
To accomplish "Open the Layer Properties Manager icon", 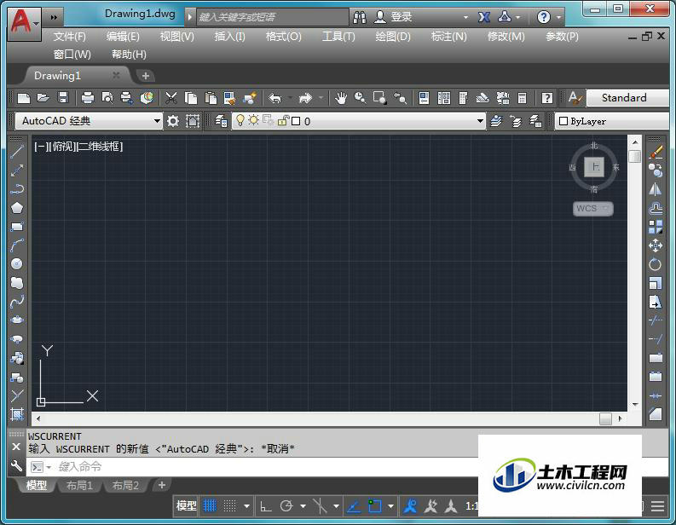I will [x=221, y=121].
